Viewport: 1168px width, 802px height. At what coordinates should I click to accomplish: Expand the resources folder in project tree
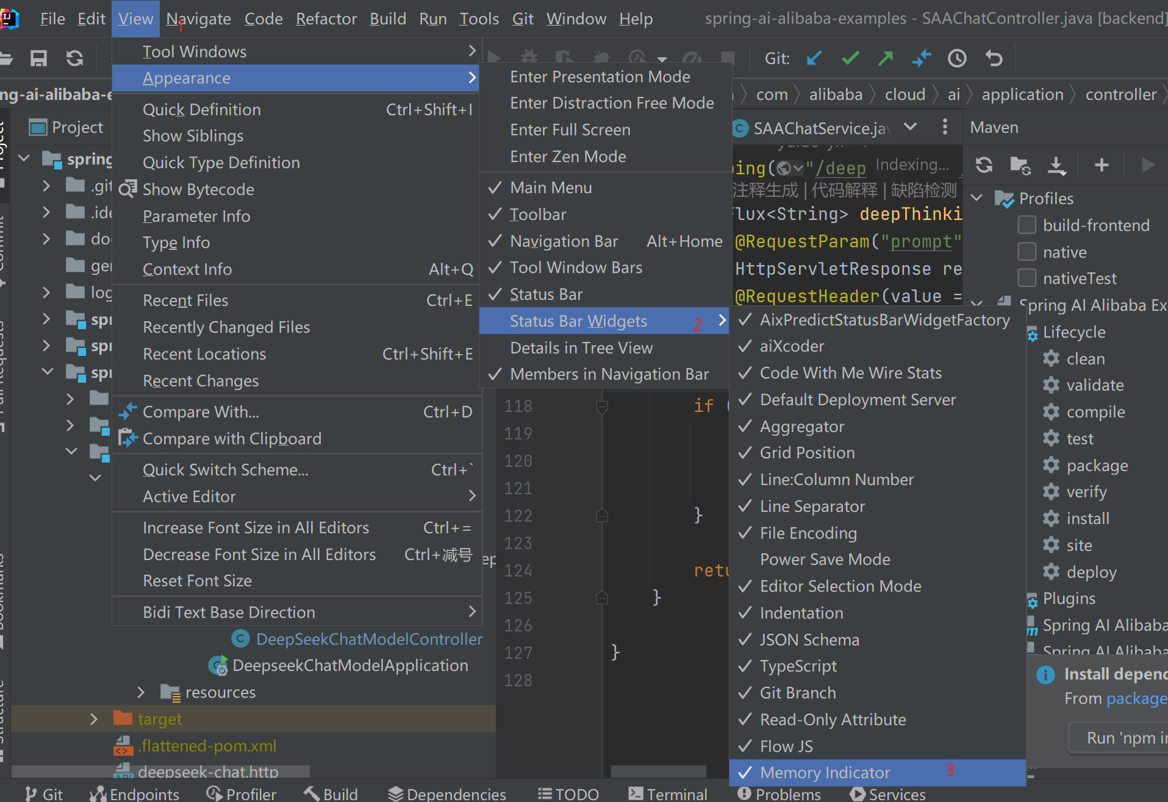click(x=141, y=692)
